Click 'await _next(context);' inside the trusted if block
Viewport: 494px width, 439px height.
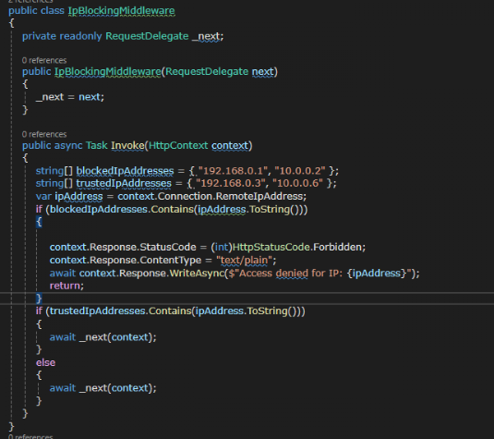pos(102,337)
